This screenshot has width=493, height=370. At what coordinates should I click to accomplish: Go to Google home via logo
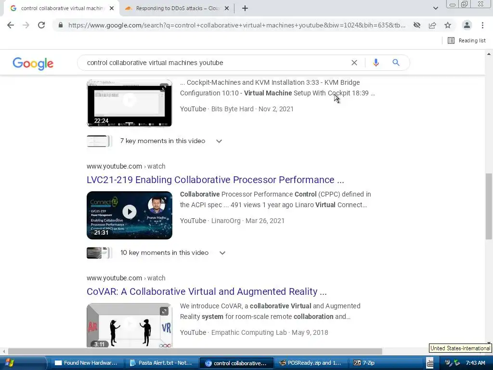(33, 64)
